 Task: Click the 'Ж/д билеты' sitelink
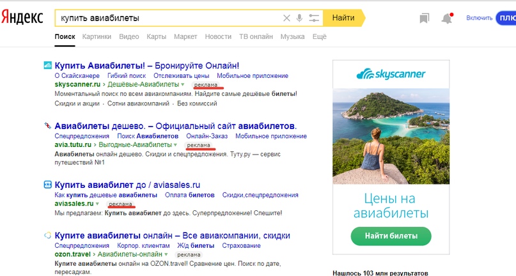pos(196,246)
